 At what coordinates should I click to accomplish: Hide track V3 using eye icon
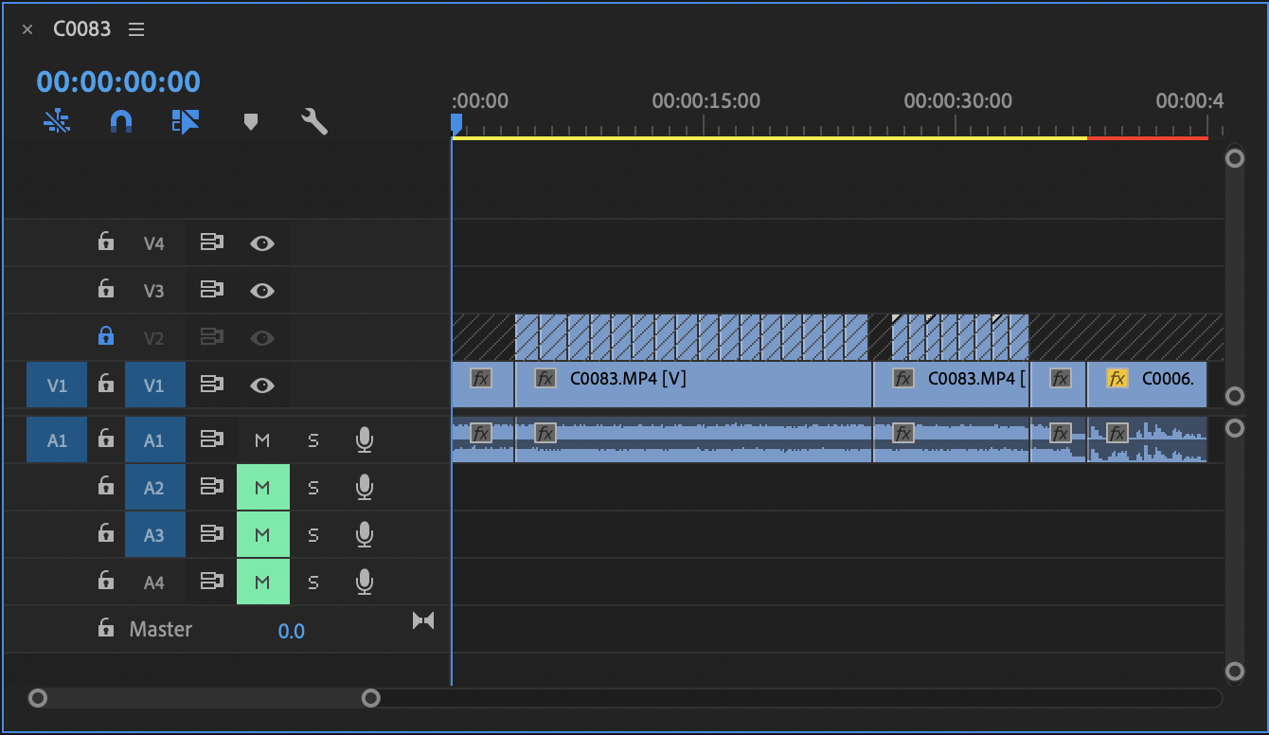coord(262,291)
